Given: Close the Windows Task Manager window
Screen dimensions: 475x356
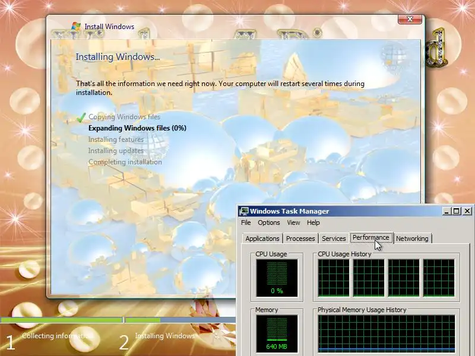Looking at the screenshot, I should tap(467, 211).
